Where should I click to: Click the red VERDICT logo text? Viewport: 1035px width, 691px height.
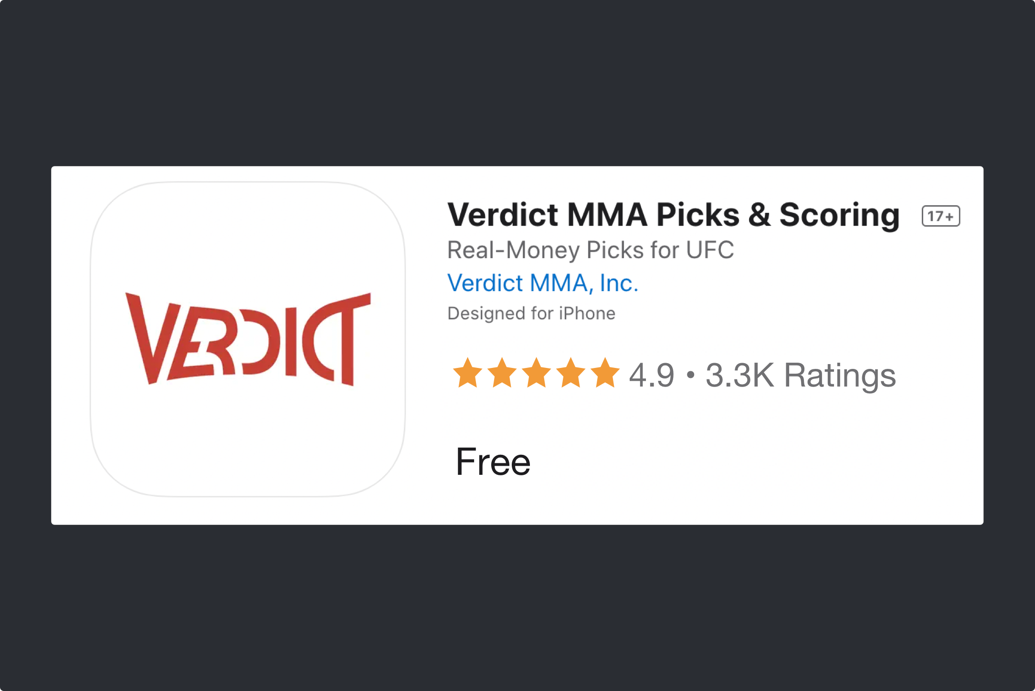coord(248,339)
